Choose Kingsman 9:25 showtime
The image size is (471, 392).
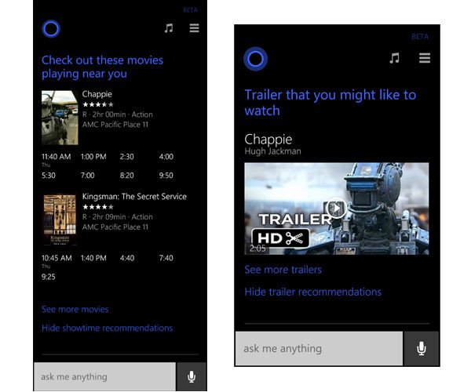[49, 277]
